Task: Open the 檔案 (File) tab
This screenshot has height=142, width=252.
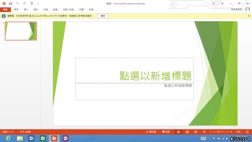Action: click(x=6, y=9)
